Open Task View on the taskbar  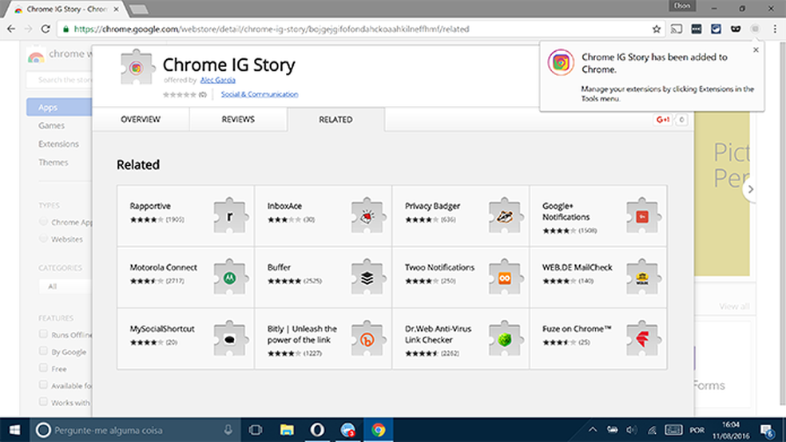tap(256, 430)
